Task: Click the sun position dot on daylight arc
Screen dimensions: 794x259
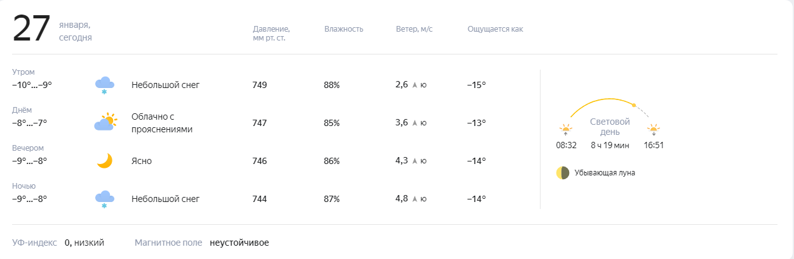Action: pos(634,105)
